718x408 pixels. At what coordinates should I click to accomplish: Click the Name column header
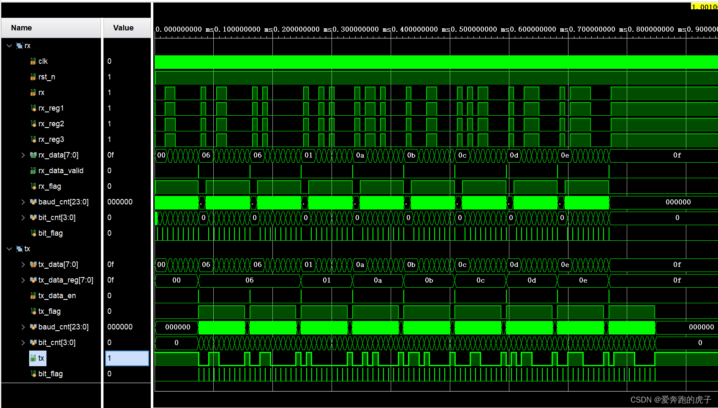click(51, 28)
